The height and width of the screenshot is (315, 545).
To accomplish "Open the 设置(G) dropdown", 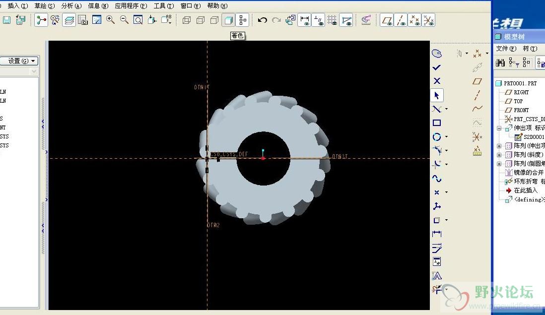I will 19,61.
